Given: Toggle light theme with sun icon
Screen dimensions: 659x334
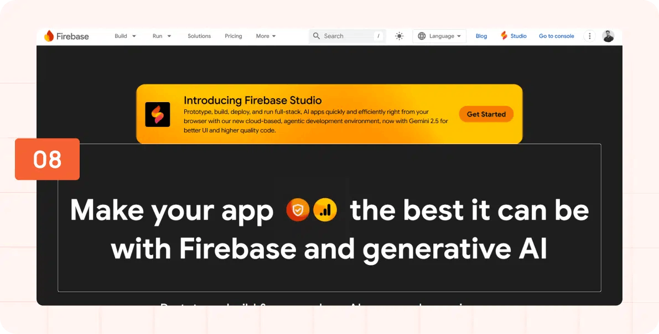Looking at the screenshot, I should pyautogui.click(x=399, y=36).
